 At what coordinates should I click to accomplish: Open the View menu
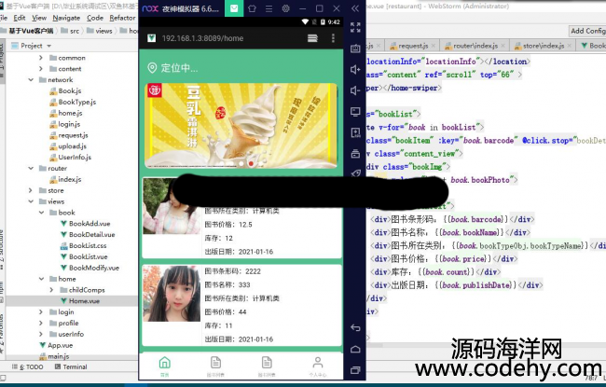pyautogui.click(x=39, y=18)
